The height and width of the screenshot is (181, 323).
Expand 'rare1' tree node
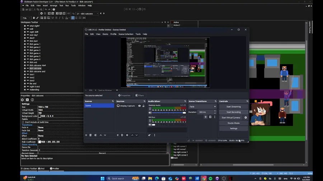[x=25, y=74]
